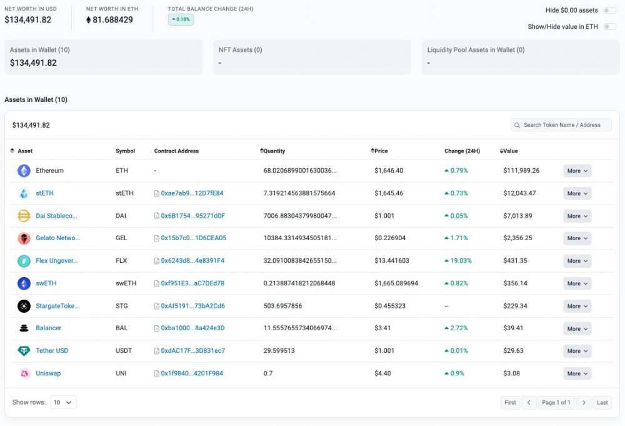Open the Flex Ungover... token link
625x426 pixels.
pos(57,261)
